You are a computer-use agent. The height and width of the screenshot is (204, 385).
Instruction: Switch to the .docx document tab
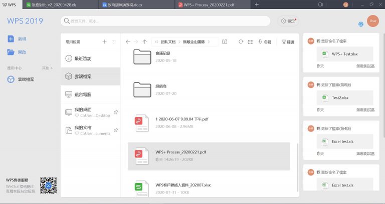click(x=137, y=4)
